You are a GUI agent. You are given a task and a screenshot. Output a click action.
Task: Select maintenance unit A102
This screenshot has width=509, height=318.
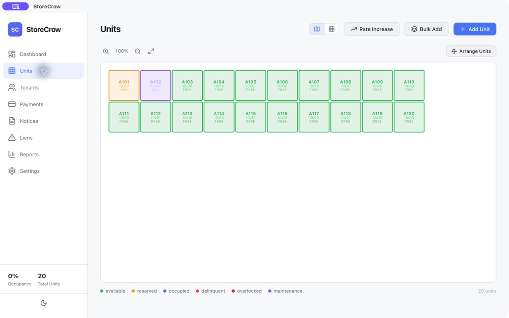(x=155, y=85)
